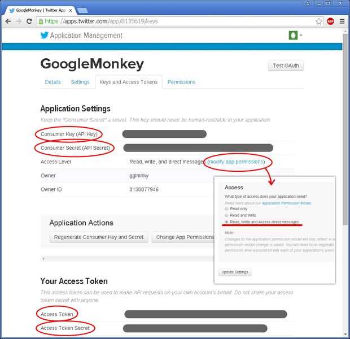Click the Owner ID value 3130077946

(x=144, y=189)
